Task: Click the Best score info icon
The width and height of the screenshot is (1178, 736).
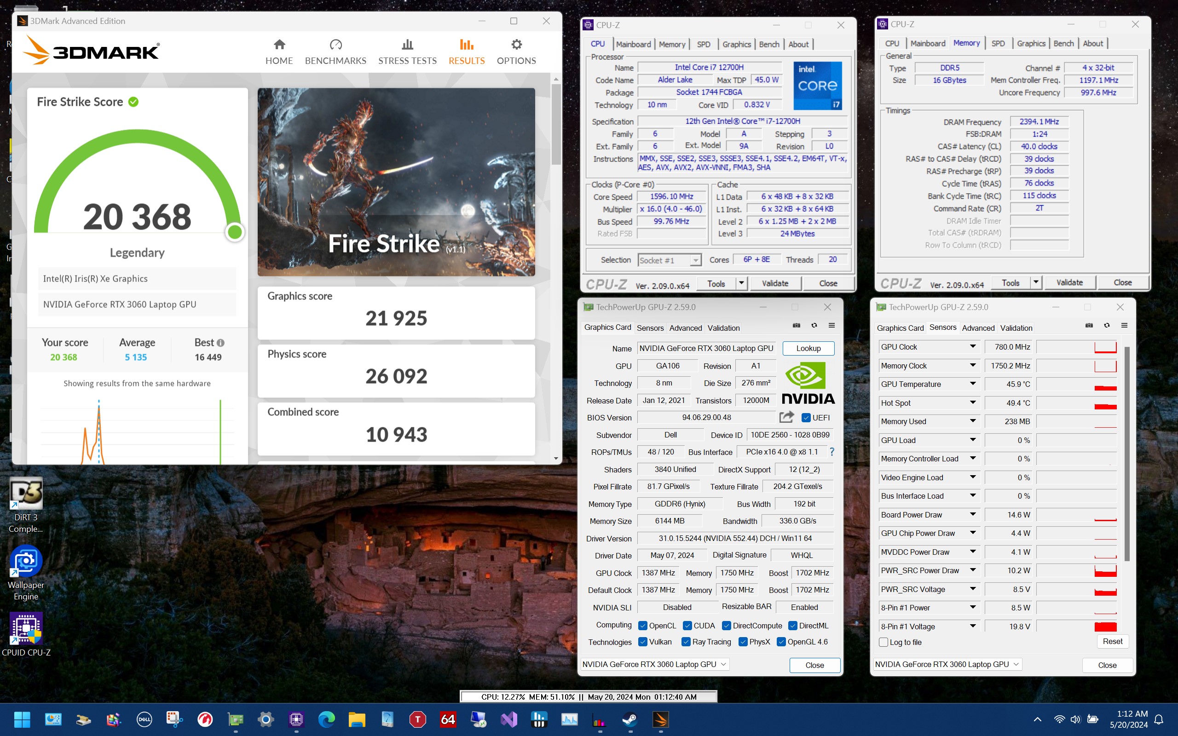Action: click(220, 343)
